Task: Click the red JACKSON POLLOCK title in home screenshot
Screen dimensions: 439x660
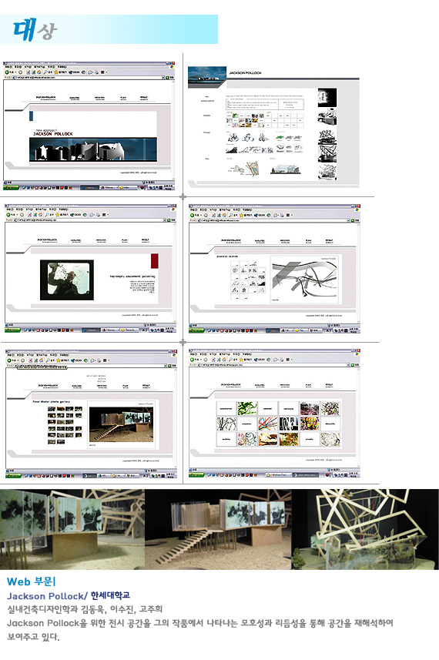Action: coord(53,134)
